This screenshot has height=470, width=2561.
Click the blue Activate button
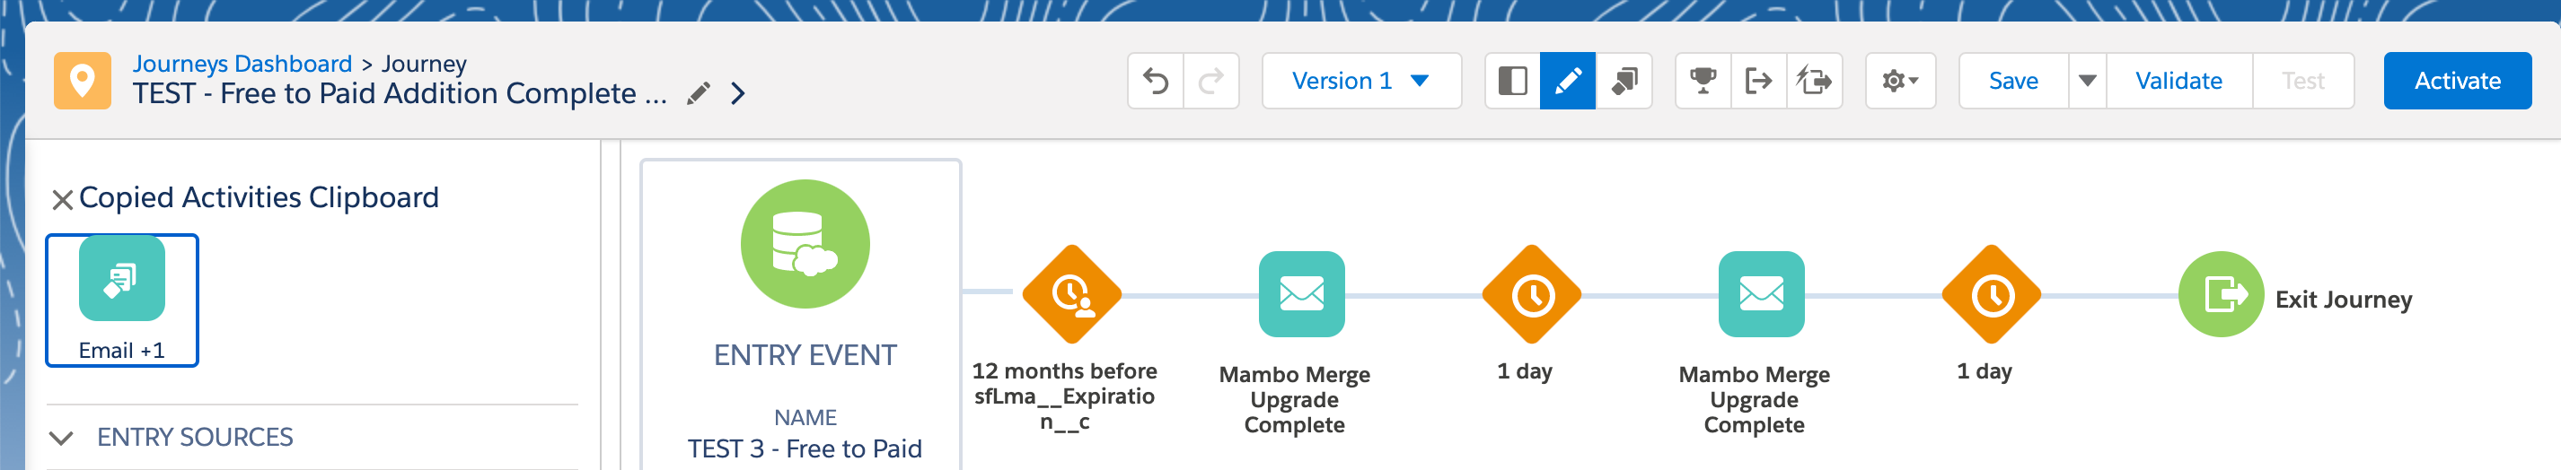pyautogui.click(x=2457, y=81)
